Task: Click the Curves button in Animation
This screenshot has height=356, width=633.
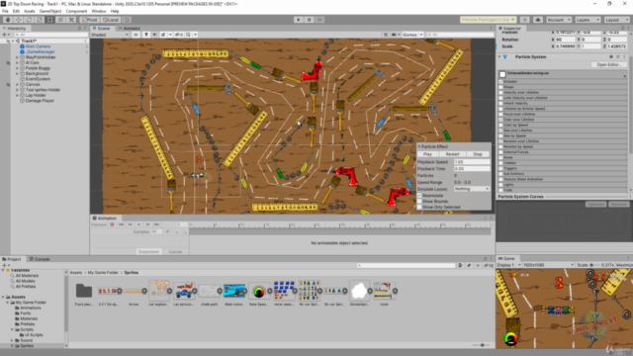Action: click(175, 251)
